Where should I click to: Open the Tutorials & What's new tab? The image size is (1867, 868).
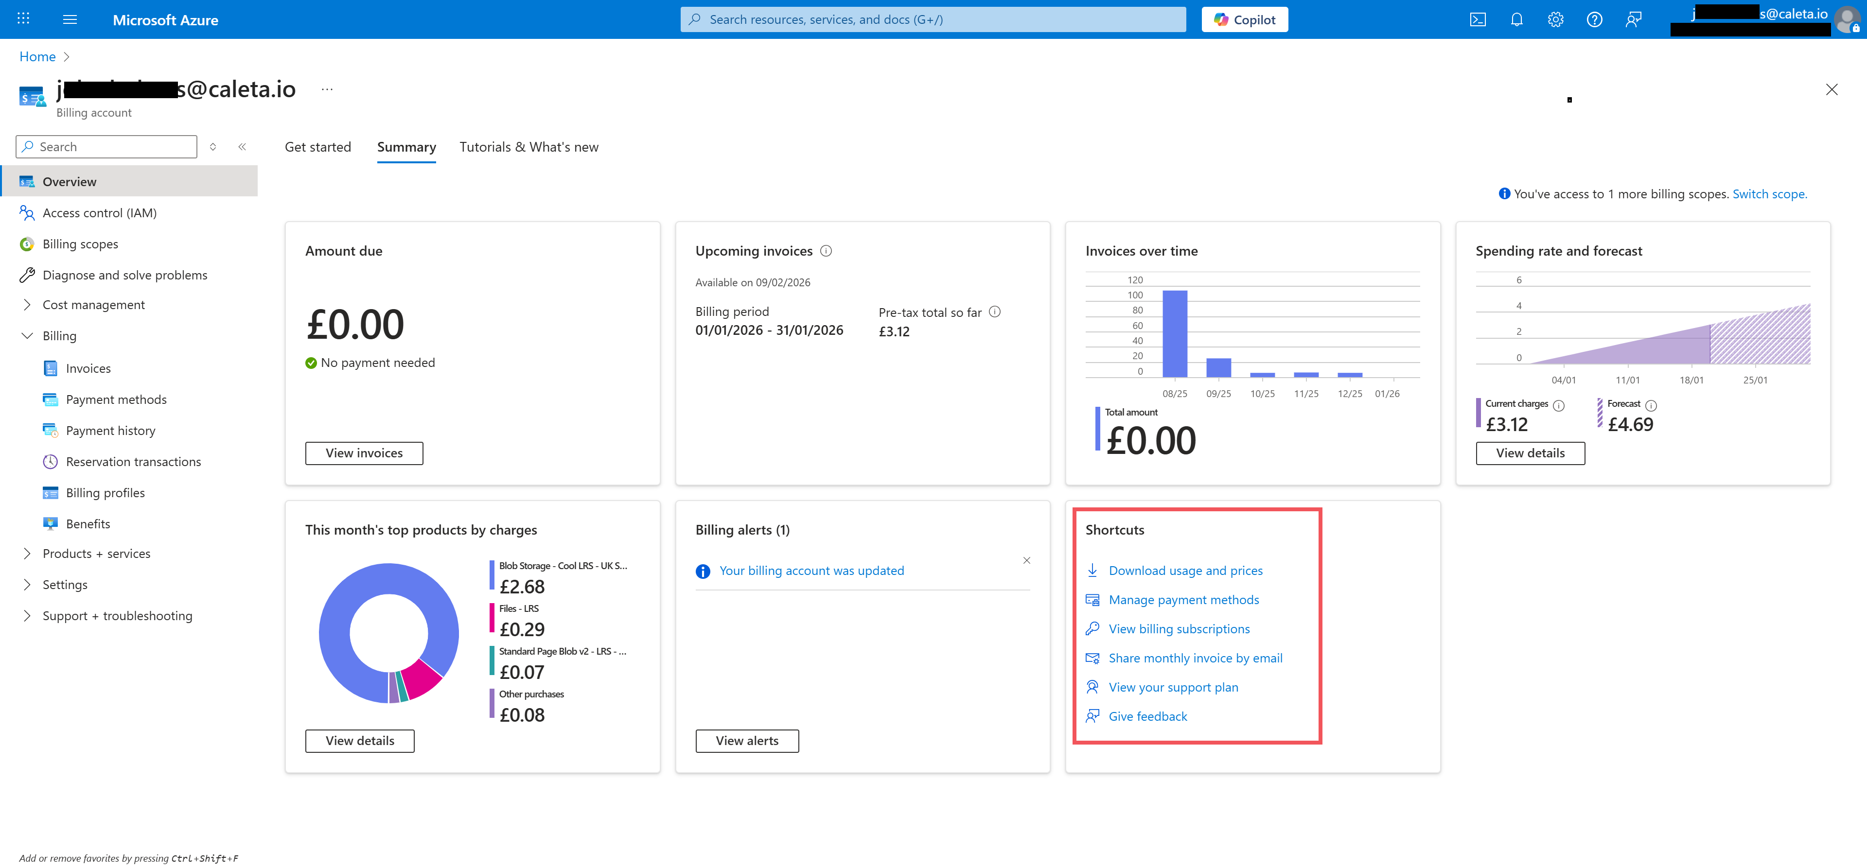click(x=529, y=146)
